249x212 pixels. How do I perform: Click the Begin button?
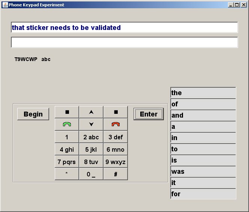click(33, 114)
